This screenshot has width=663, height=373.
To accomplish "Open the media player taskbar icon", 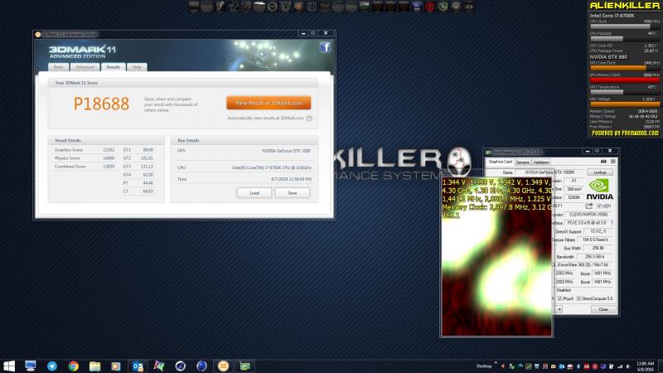I will [116, 366].
